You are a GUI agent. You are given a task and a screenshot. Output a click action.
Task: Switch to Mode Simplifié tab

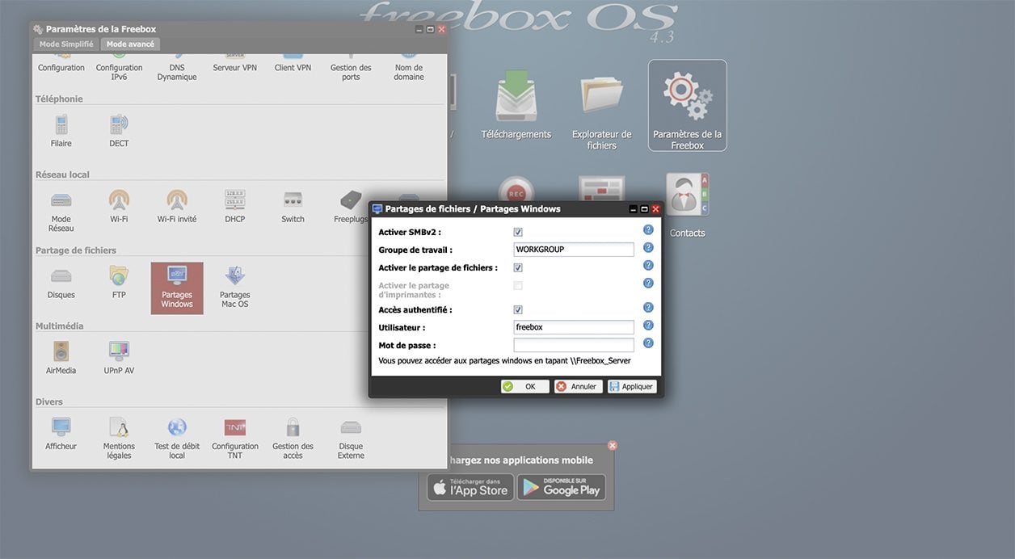pos(66,44)
